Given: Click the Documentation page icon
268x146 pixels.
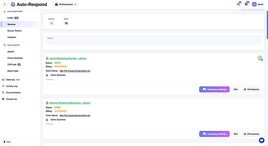Looking at the screenshot, I should pyautogui.click(x=3, y=92).
